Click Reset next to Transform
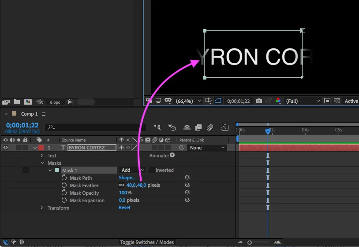Screen dimensions: 359x247 click(124, 207)
